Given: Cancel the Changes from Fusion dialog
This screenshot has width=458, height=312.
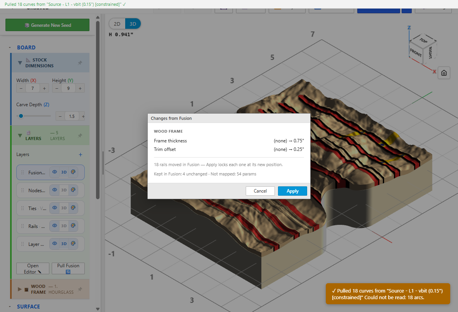Looking at the screenshot, I should point(260,191).
